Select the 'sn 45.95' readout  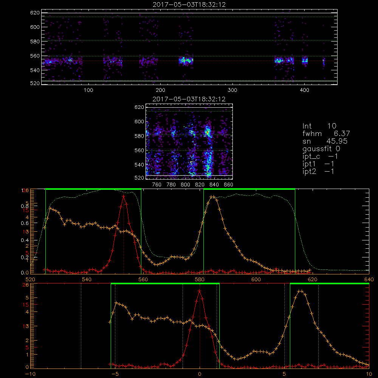pos(325,141)
